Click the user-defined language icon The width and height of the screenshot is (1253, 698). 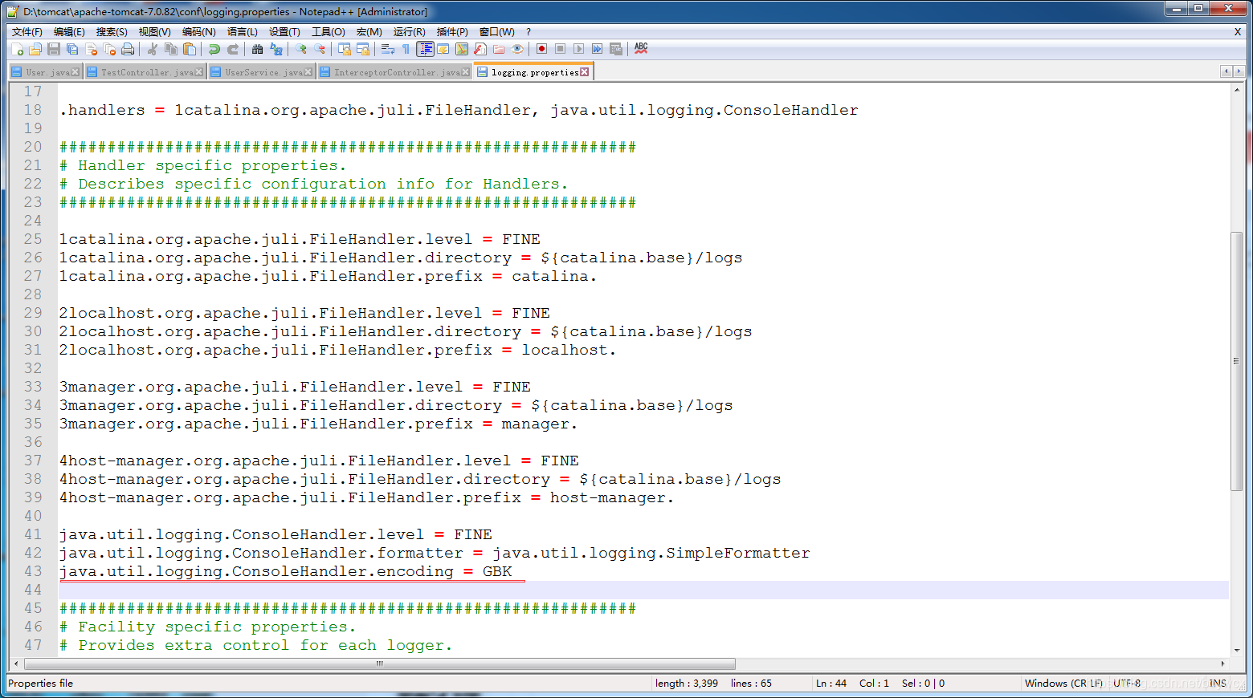443,49
